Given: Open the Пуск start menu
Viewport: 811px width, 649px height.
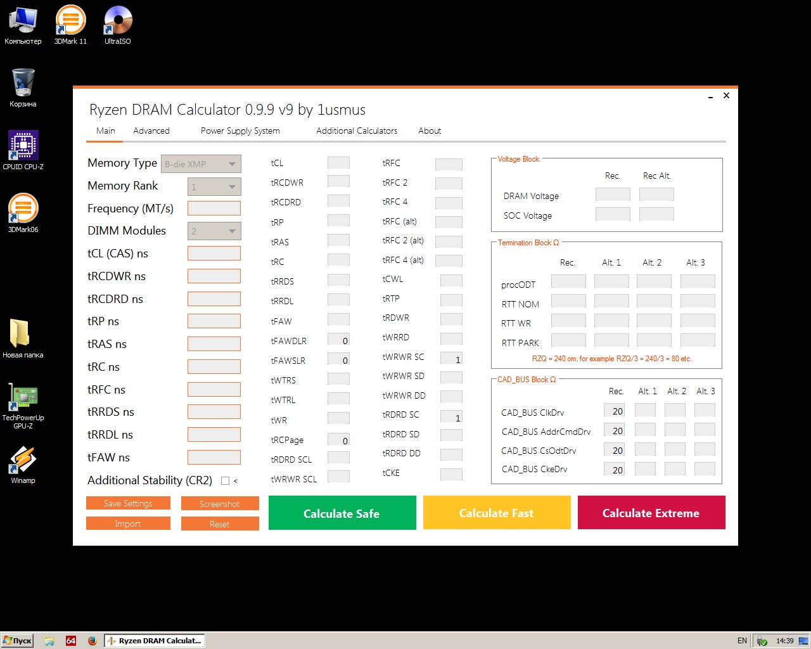Looking at the screenshot, I should [17, 641].
